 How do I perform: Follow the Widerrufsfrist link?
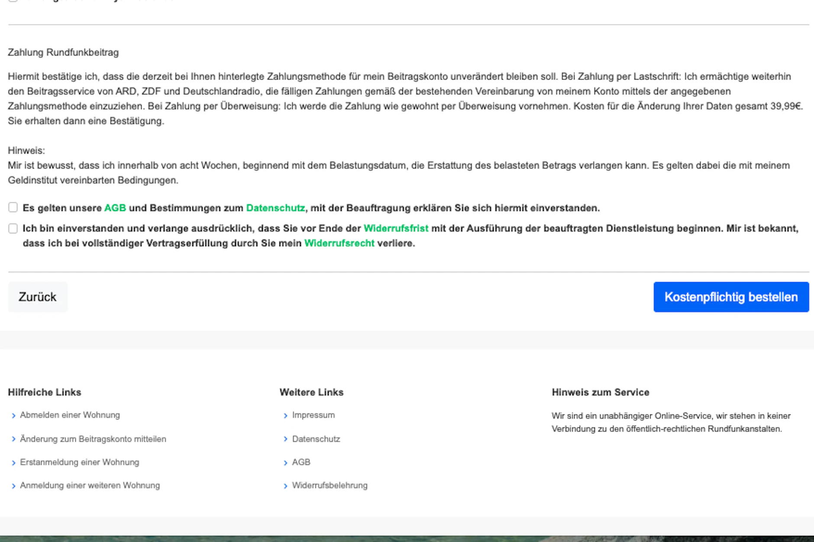396,228
